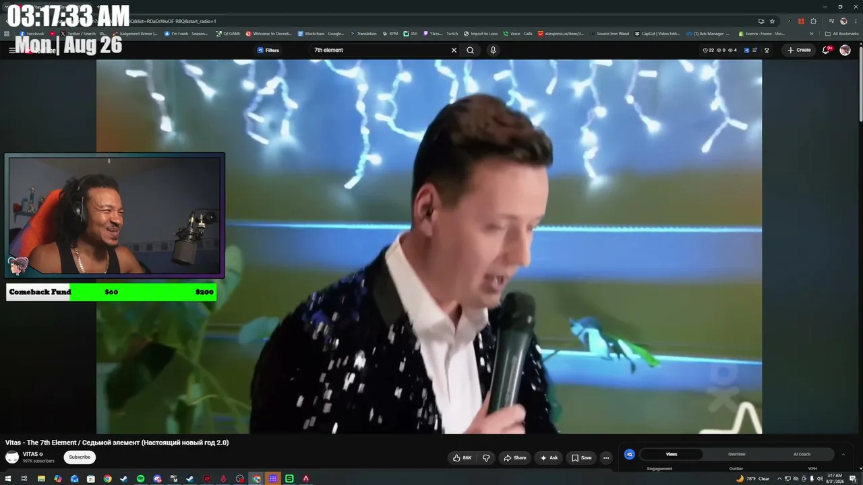Open the Import to Loox bookmark
863x485 pixels.
point(481,34)
